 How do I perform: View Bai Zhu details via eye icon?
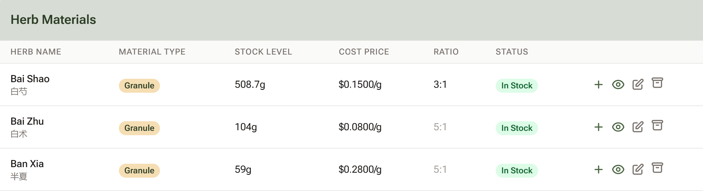tap(618, 127)
